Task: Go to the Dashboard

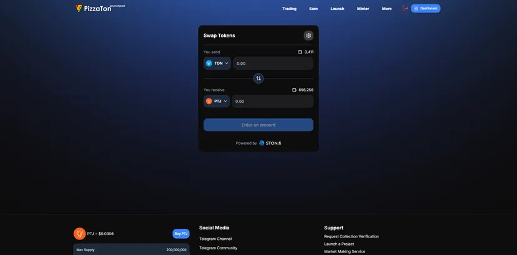Action: point(425,9)
